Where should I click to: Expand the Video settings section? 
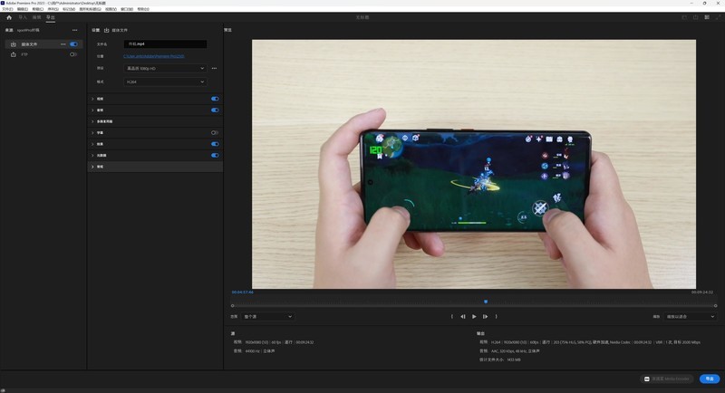(x=92, y=99)
